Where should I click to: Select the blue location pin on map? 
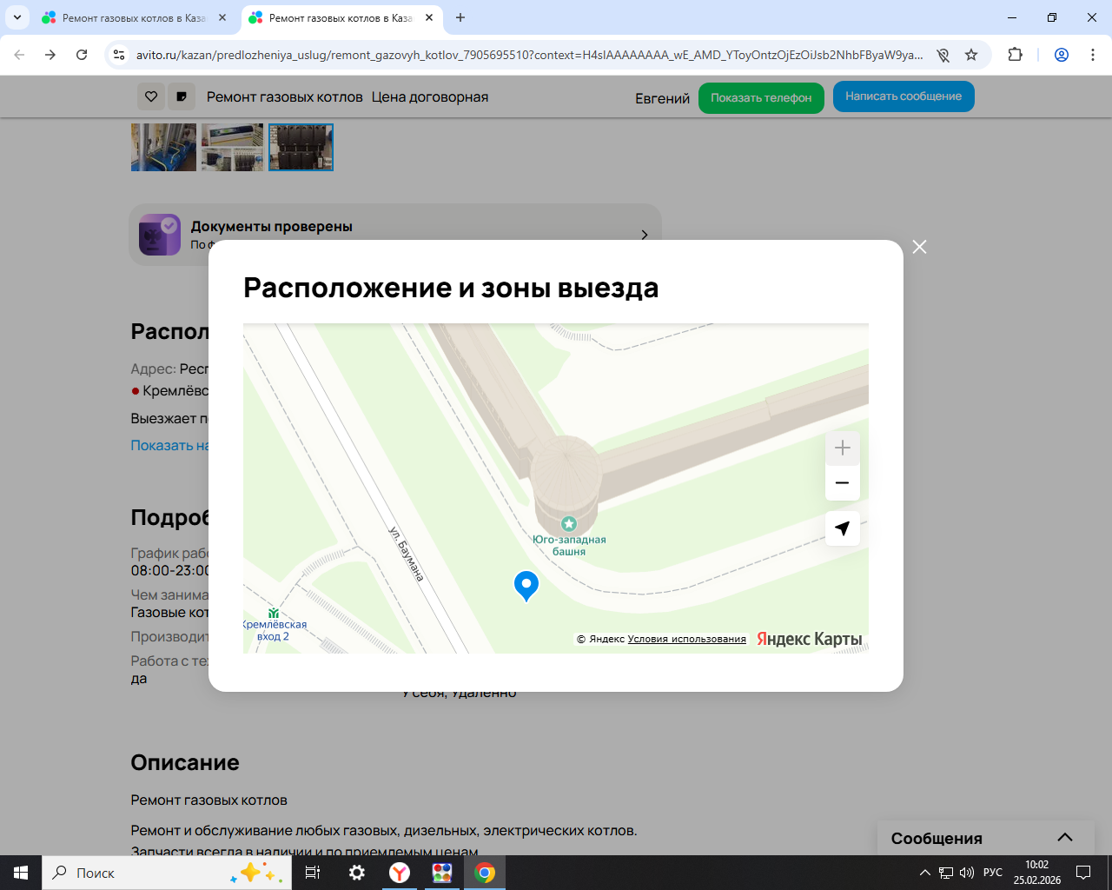[x=526, y=586]
